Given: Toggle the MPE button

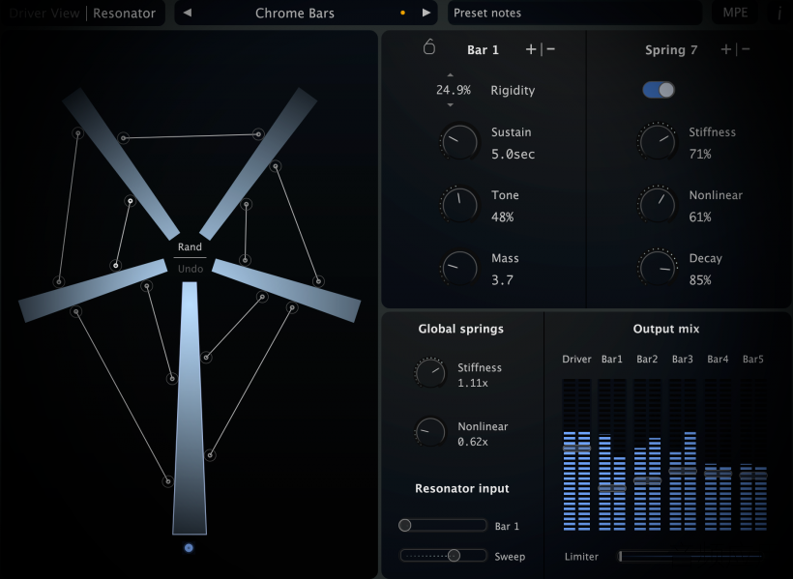Looking at the screenshot, I should pos(735,13).
